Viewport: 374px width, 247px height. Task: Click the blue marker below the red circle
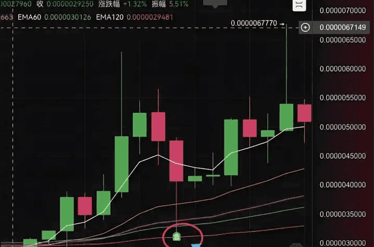coord(196,245)
